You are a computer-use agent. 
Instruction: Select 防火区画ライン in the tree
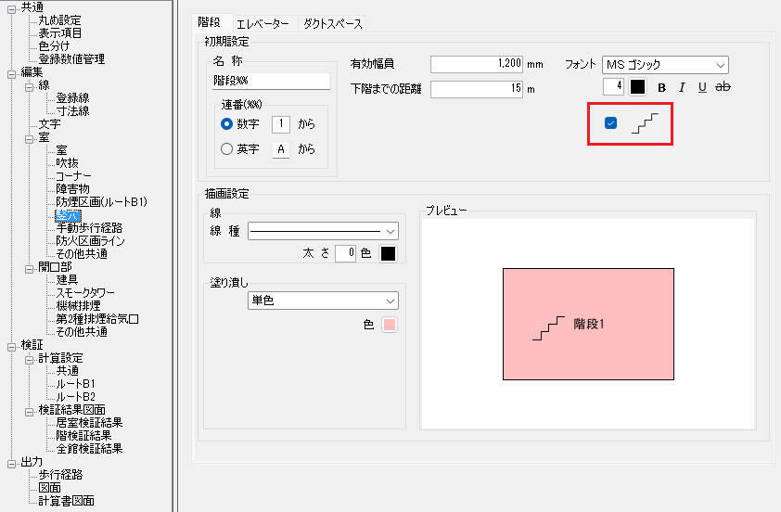click(x=91, y=241)
